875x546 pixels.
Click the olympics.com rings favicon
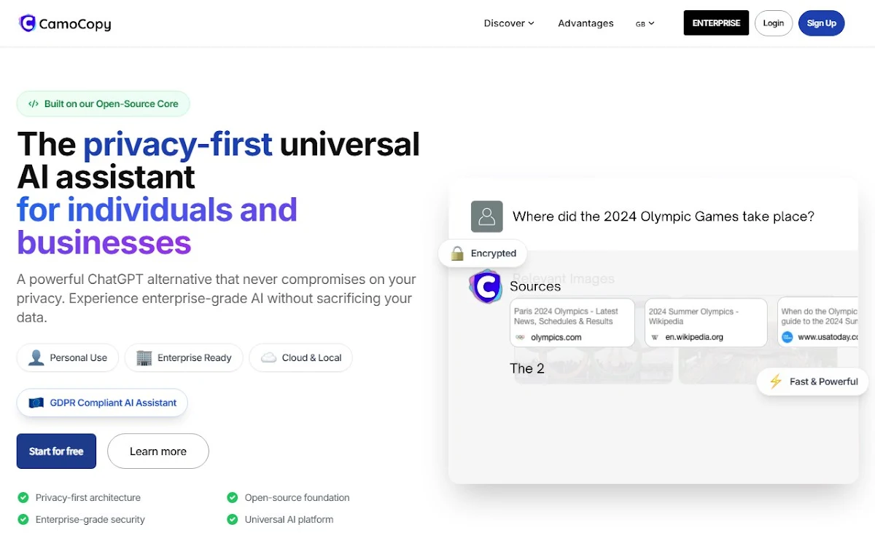(520, 337)
